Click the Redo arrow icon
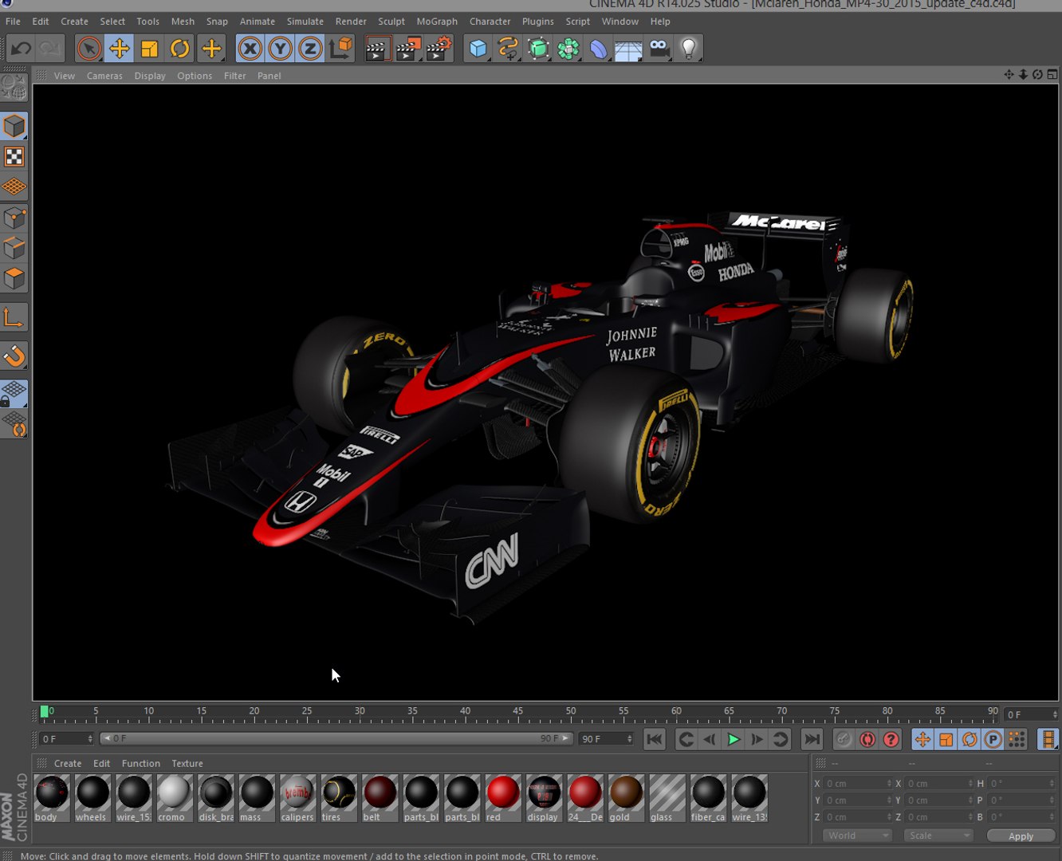 tap(50, 49)
